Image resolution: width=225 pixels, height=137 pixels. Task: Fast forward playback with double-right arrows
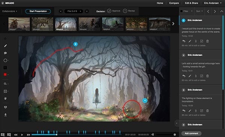click(x=28, y=135)
